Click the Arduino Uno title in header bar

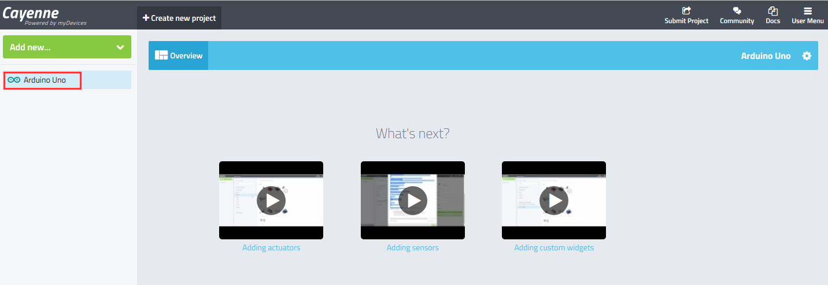point(766,56)
